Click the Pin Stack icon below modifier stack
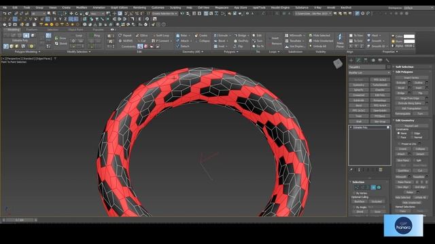 point(351,170)
